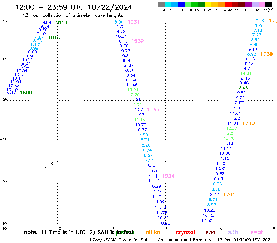Click the gray swatch labeled 3 in legend

coord(161,4)
